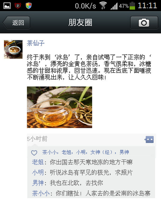Open the gallery notification icon in status bar
Viewport: 161px width, 217px height.
[x=7, y=6]
